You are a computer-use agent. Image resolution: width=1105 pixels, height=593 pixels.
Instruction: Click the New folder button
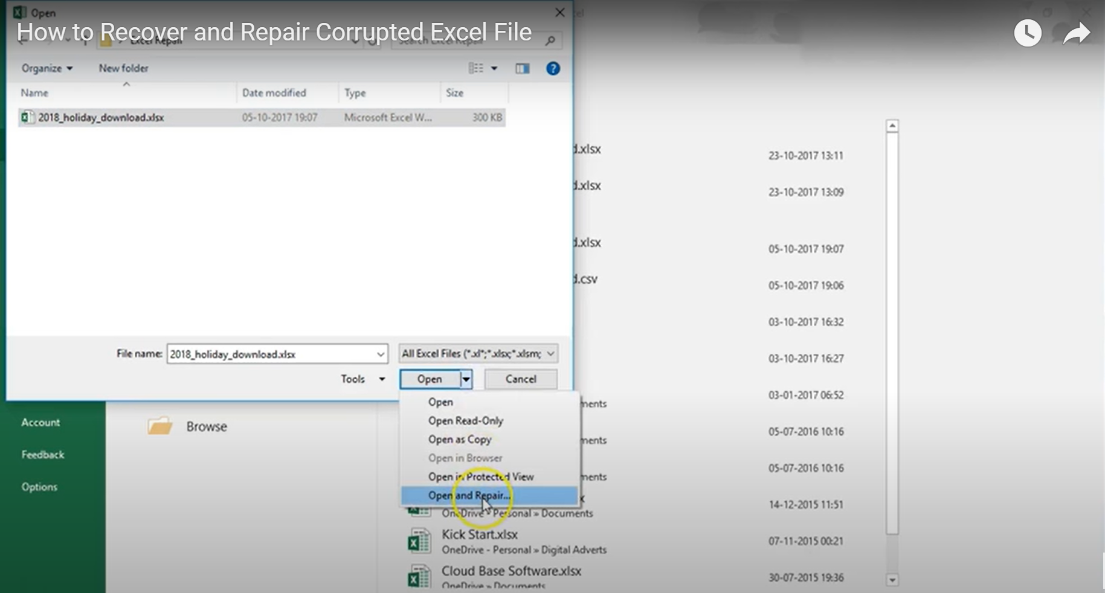123,68
